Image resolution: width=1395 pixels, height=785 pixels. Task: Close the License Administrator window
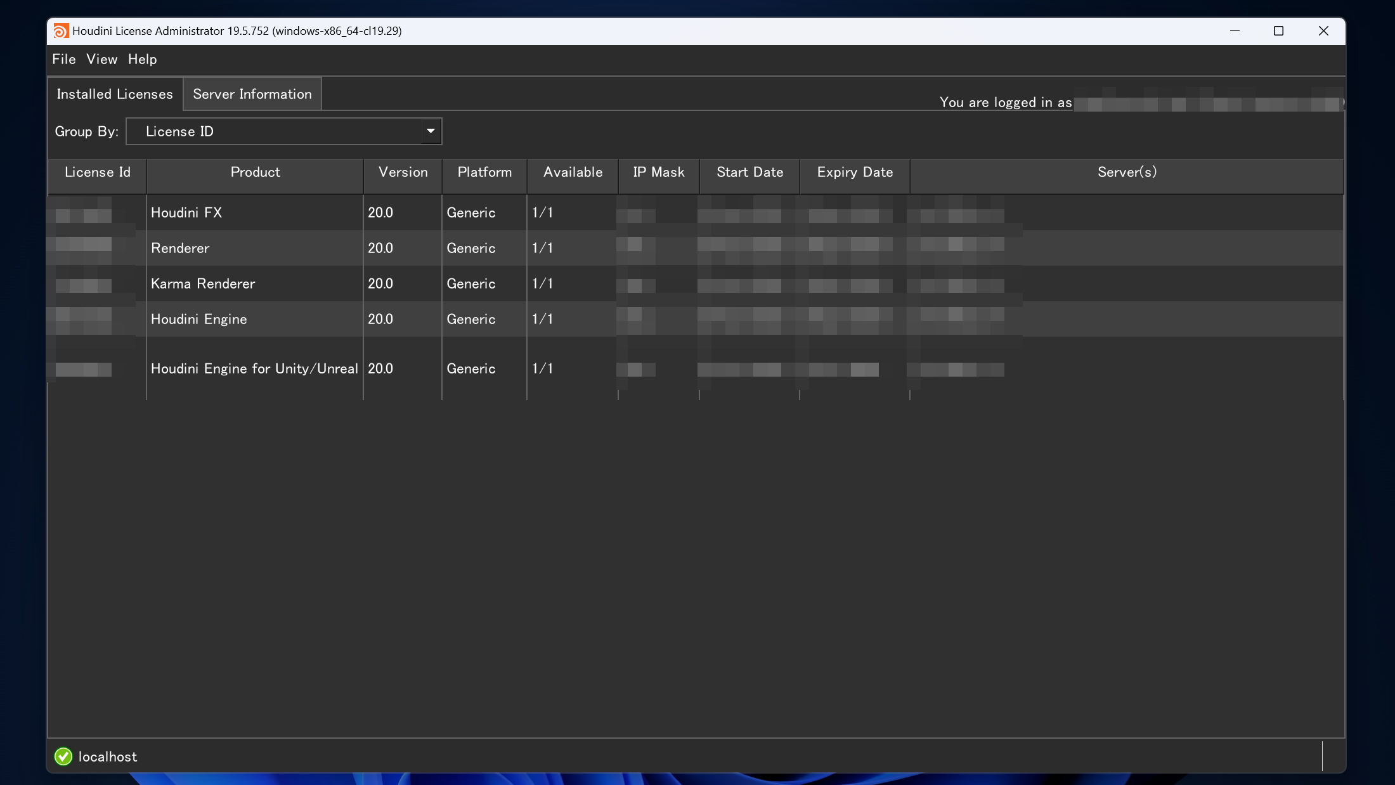(1323, 31)
